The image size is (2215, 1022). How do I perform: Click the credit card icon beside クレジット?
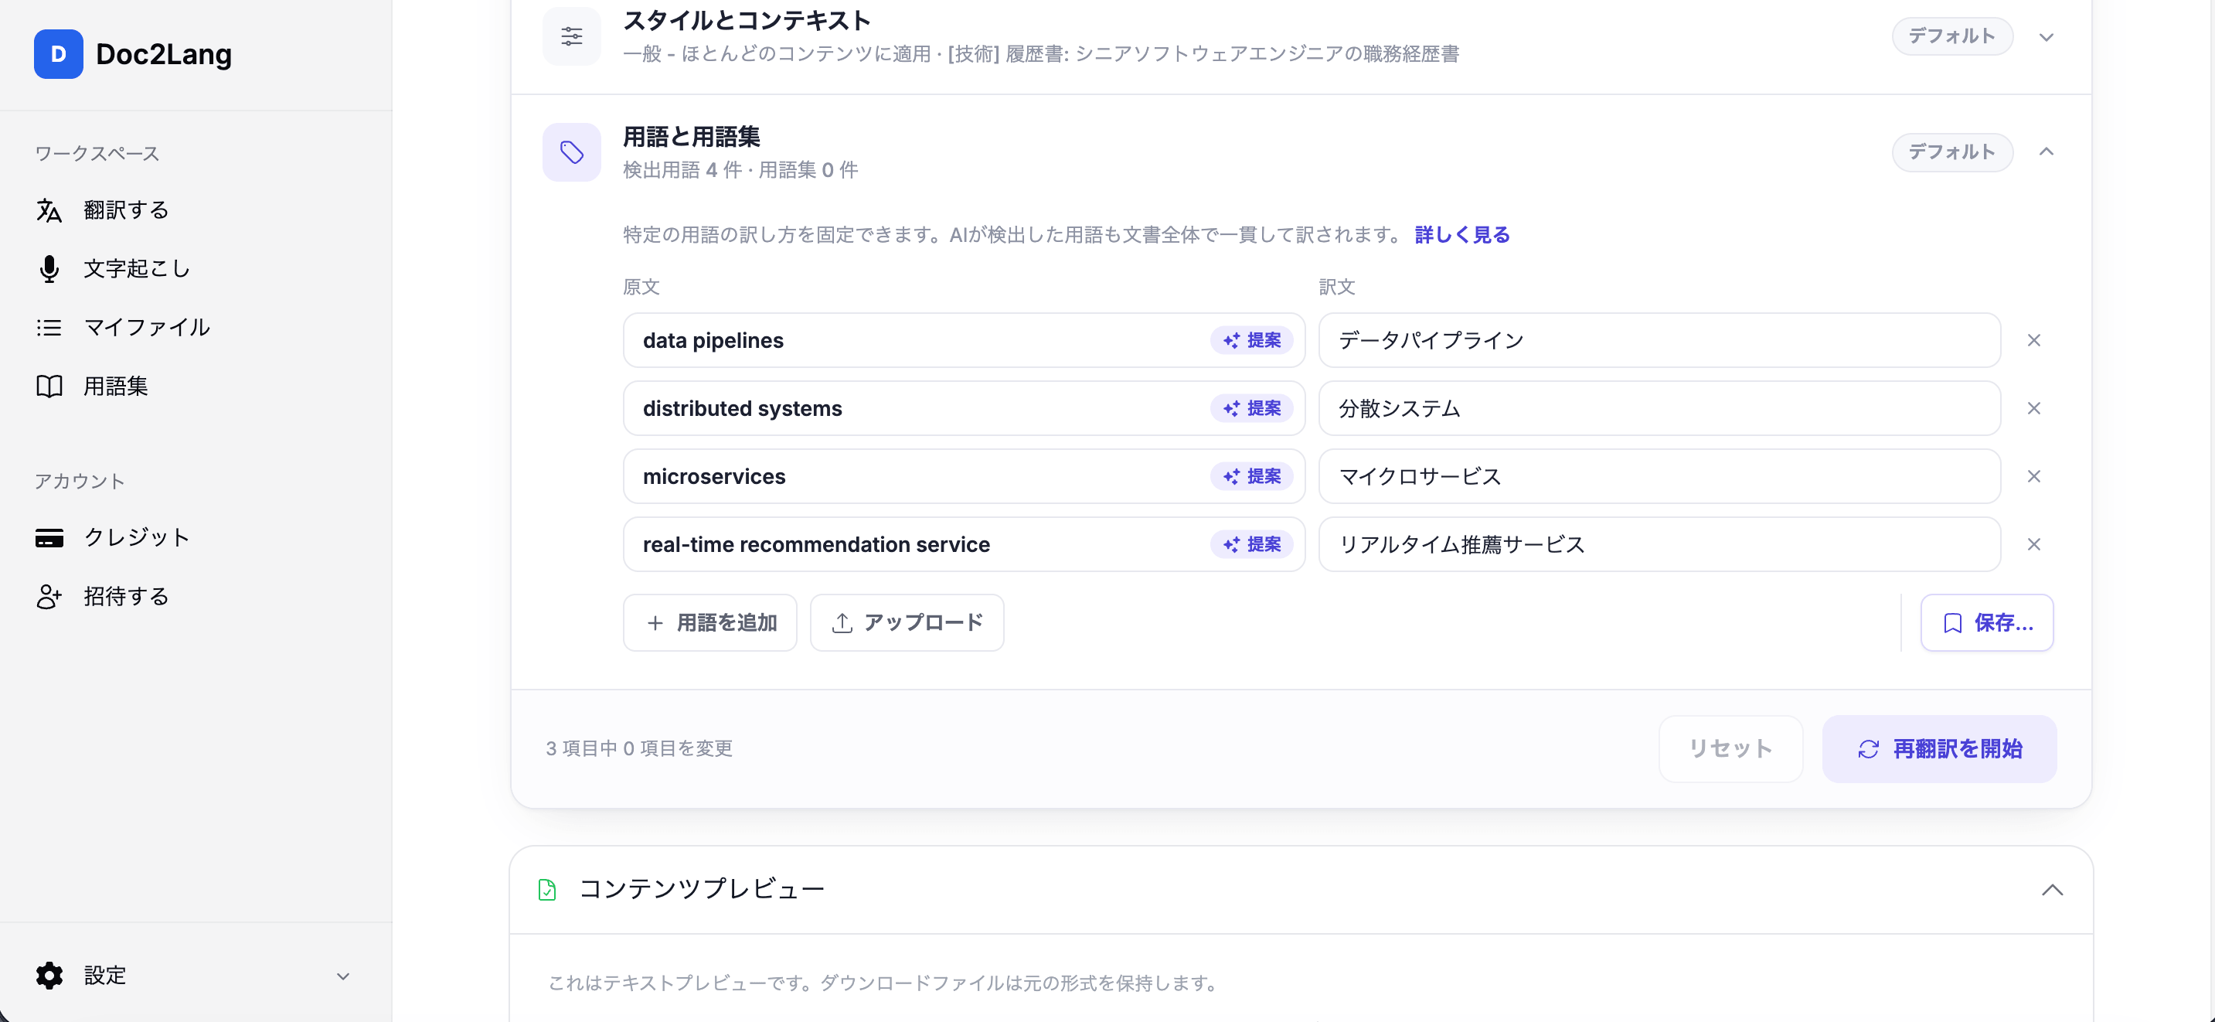(49, 537)
